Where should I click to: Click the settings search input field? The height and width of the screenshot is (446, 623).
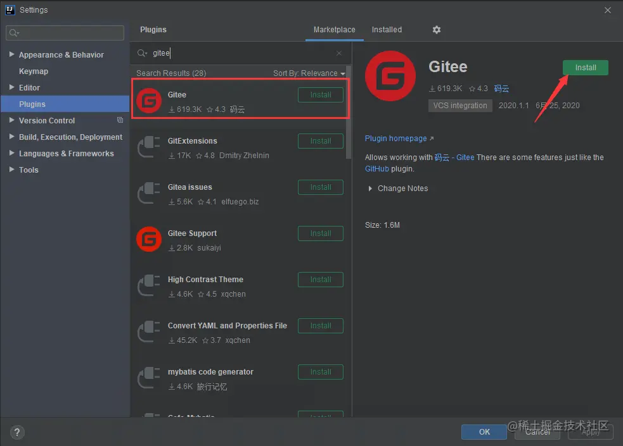click(65, 33)
